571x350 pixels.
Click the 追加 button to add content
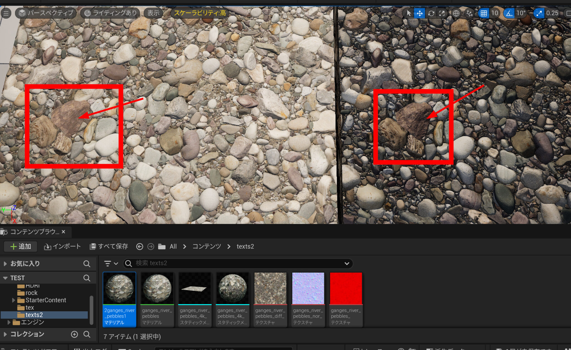[x=20, y=246]
